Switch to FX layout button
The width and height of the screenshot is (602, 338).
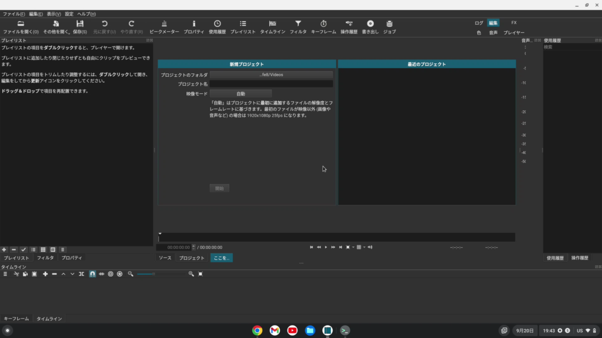pyautogui.click(x=514, y=23)
